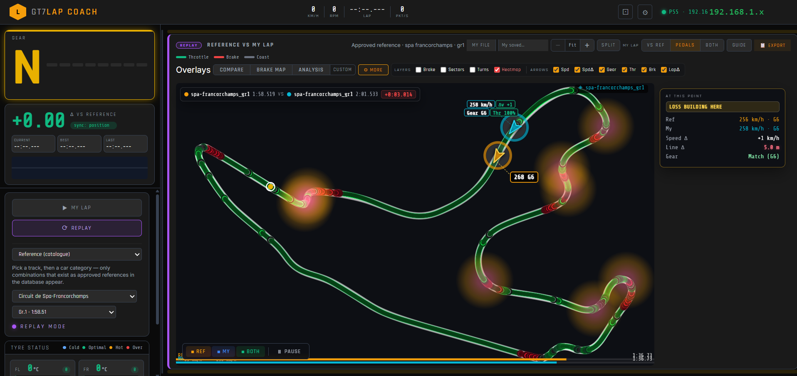Image resolution: width=797 pixels, height=376 pixels.
Task: Click the GT7LAP Coach hexagon logo
Action: point(18,12)
